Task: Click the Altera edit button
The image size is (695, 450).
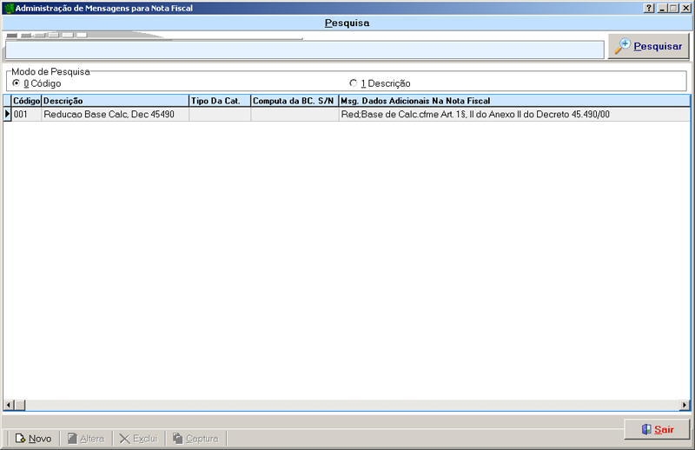Action: coord(85,439)
